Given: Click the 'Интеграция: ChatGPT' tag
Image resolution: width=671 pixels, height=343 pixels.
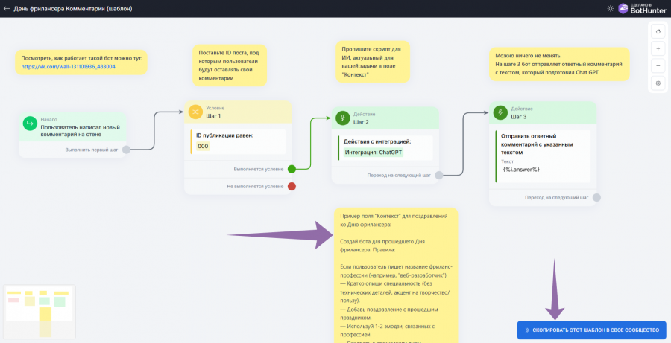Looking at the screenshot, I should click(374, 152).
